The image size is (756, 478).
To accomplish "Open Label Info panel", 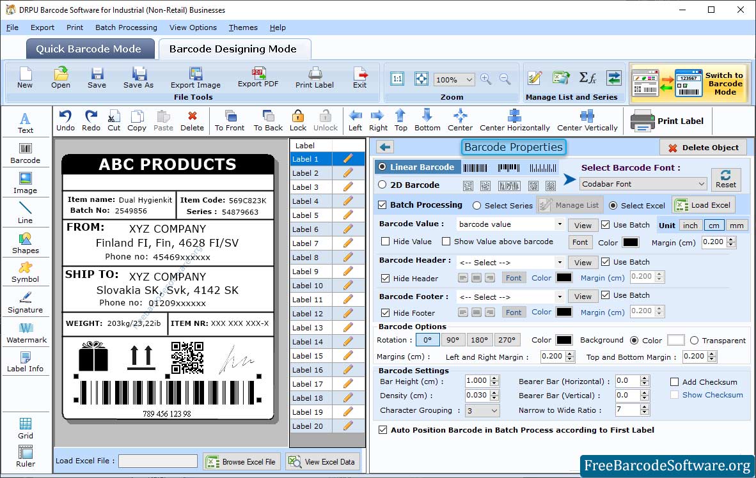I will [x=25, y=362].
